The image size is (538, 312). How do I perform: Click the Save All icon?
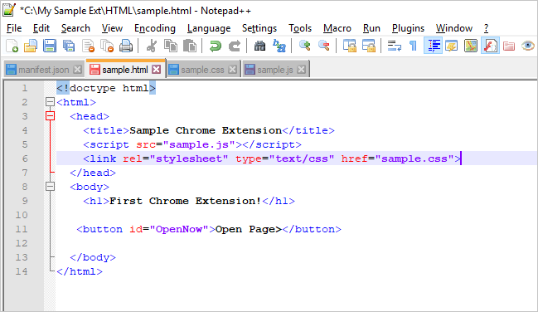click(69, 46)
